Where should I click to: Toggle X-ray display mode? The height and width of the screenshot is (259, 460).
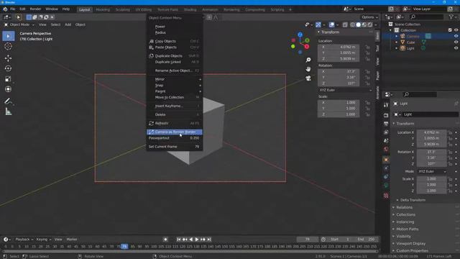point(345,24)
